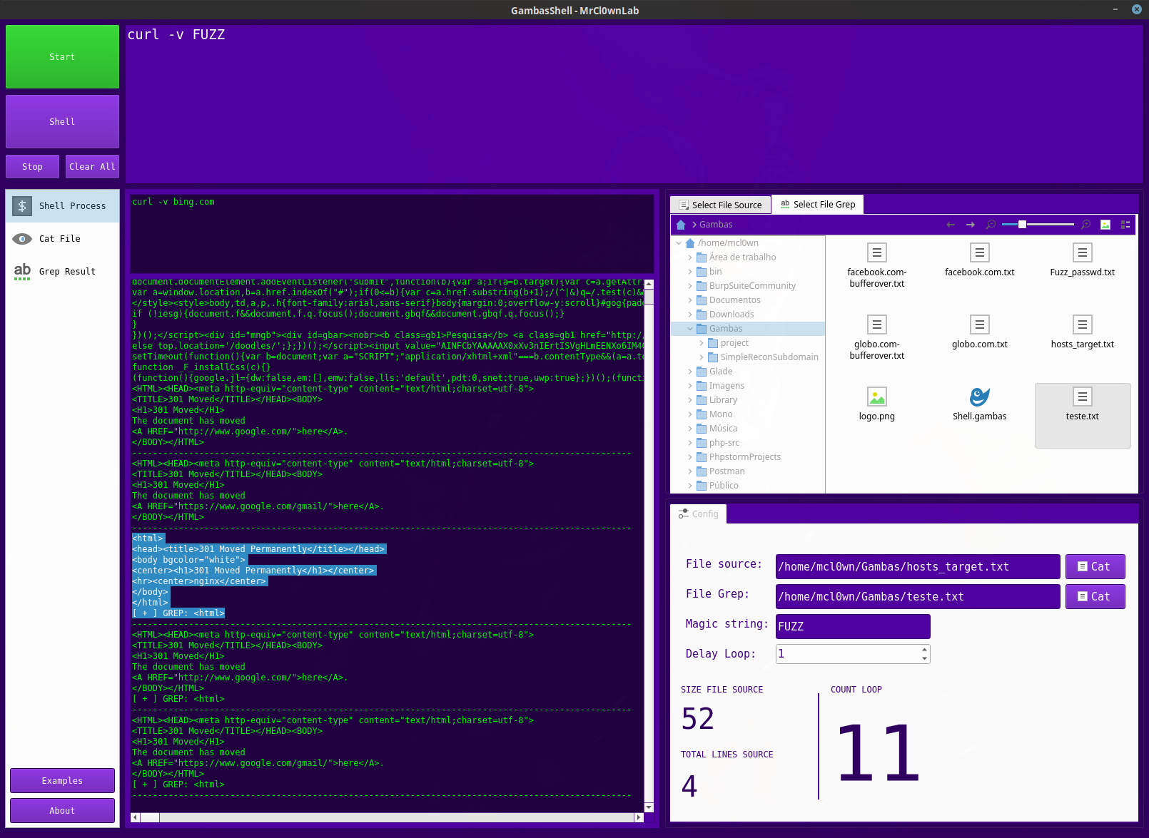The width and height of the screenshot is (1149, 838).
Task: Select the teste.txt file icon
Action: pos(1083,397)
